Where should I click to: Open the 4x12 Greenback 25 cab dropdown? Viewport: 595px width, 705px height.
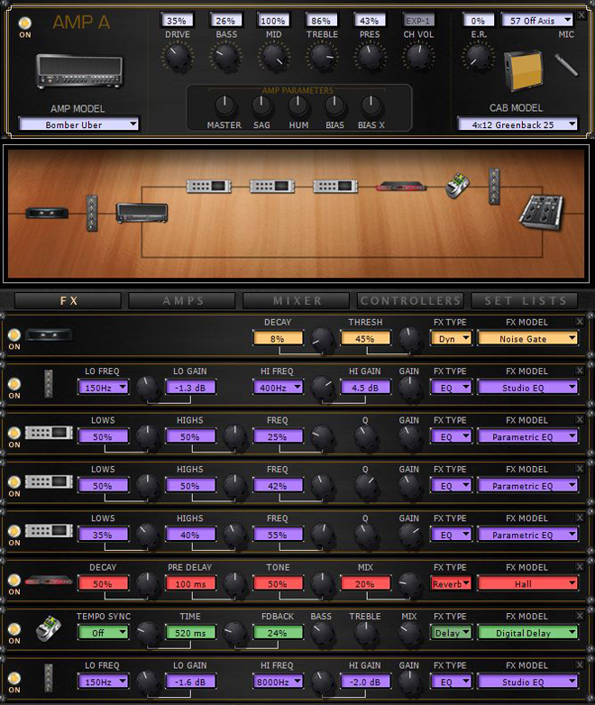517,124
